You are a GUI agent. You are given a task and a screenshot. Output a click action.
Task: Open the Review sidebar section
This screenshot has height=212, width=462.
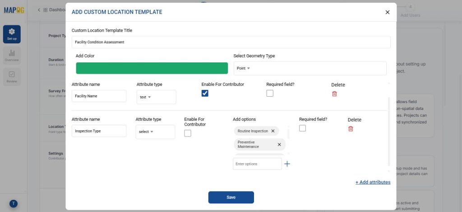pos(12,77)
